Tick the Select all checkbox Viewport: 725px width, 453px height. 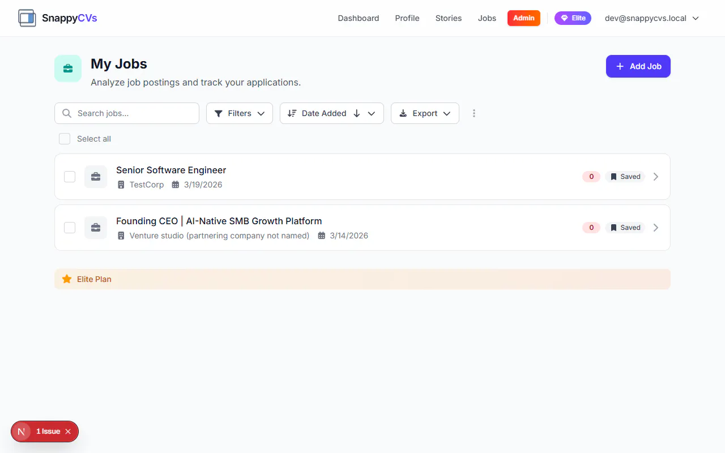tap(65, 139)
